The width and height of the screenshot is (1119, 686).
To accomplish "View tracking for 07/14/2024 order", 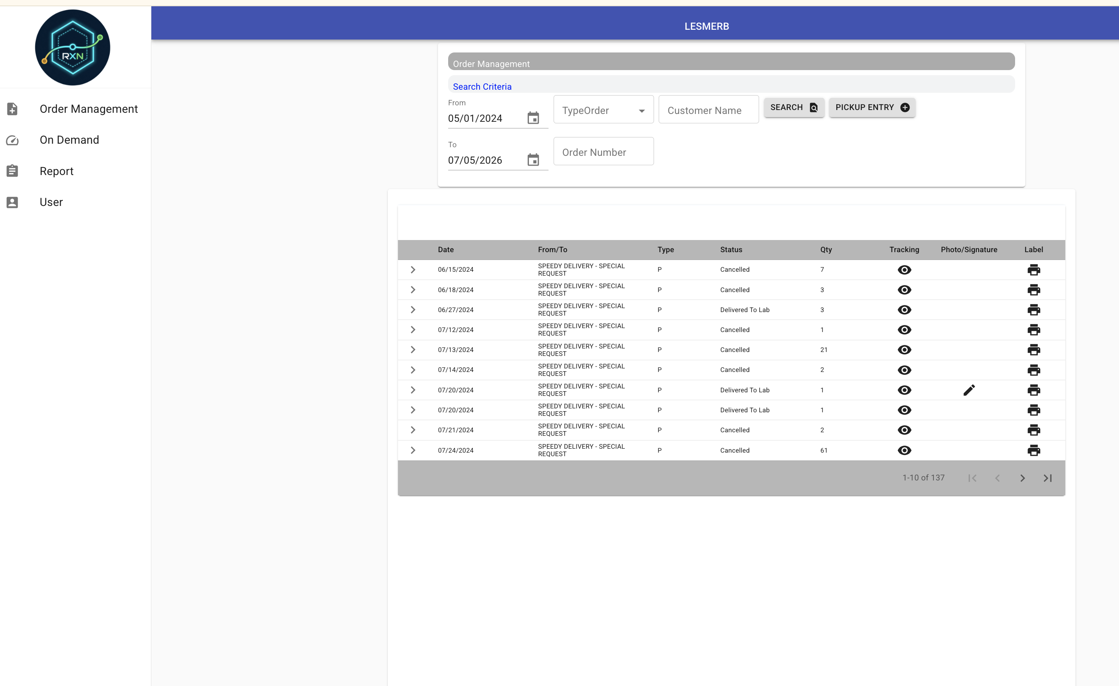I will (904, 370).
